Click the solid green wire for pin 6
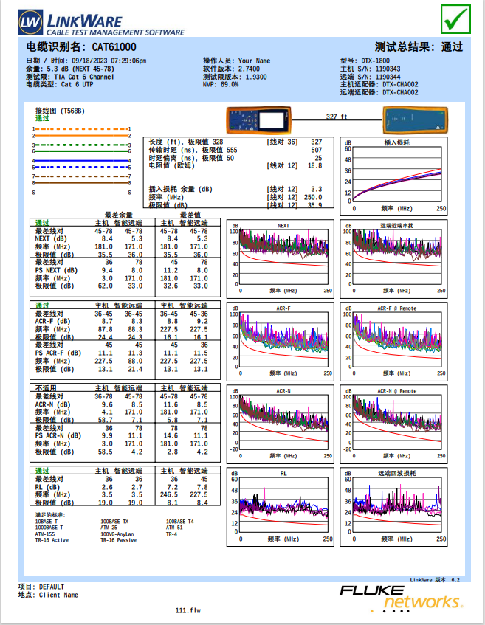485x625 pixels. [81, 151]
